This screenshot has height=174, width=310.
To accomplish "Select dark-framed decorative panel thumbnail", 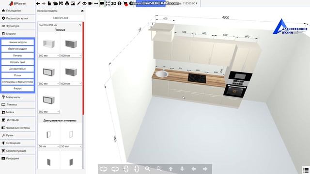I will (x=48, y=134).
